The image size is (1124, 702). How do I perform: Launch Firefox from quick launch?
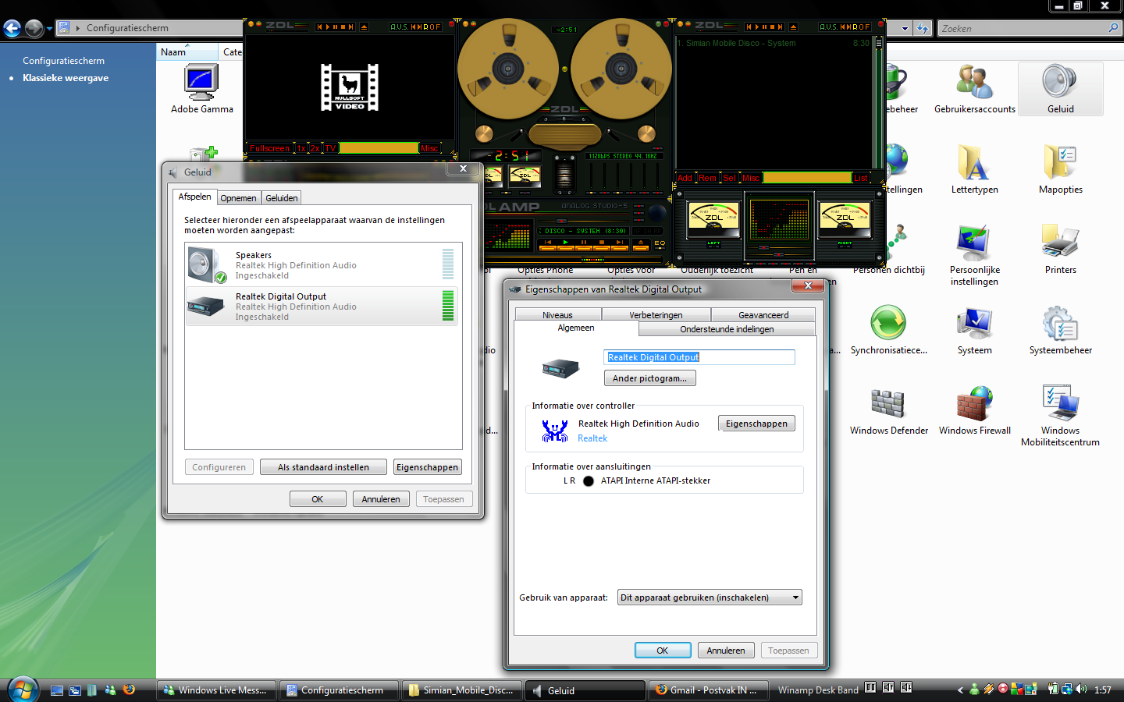(129, 690)
